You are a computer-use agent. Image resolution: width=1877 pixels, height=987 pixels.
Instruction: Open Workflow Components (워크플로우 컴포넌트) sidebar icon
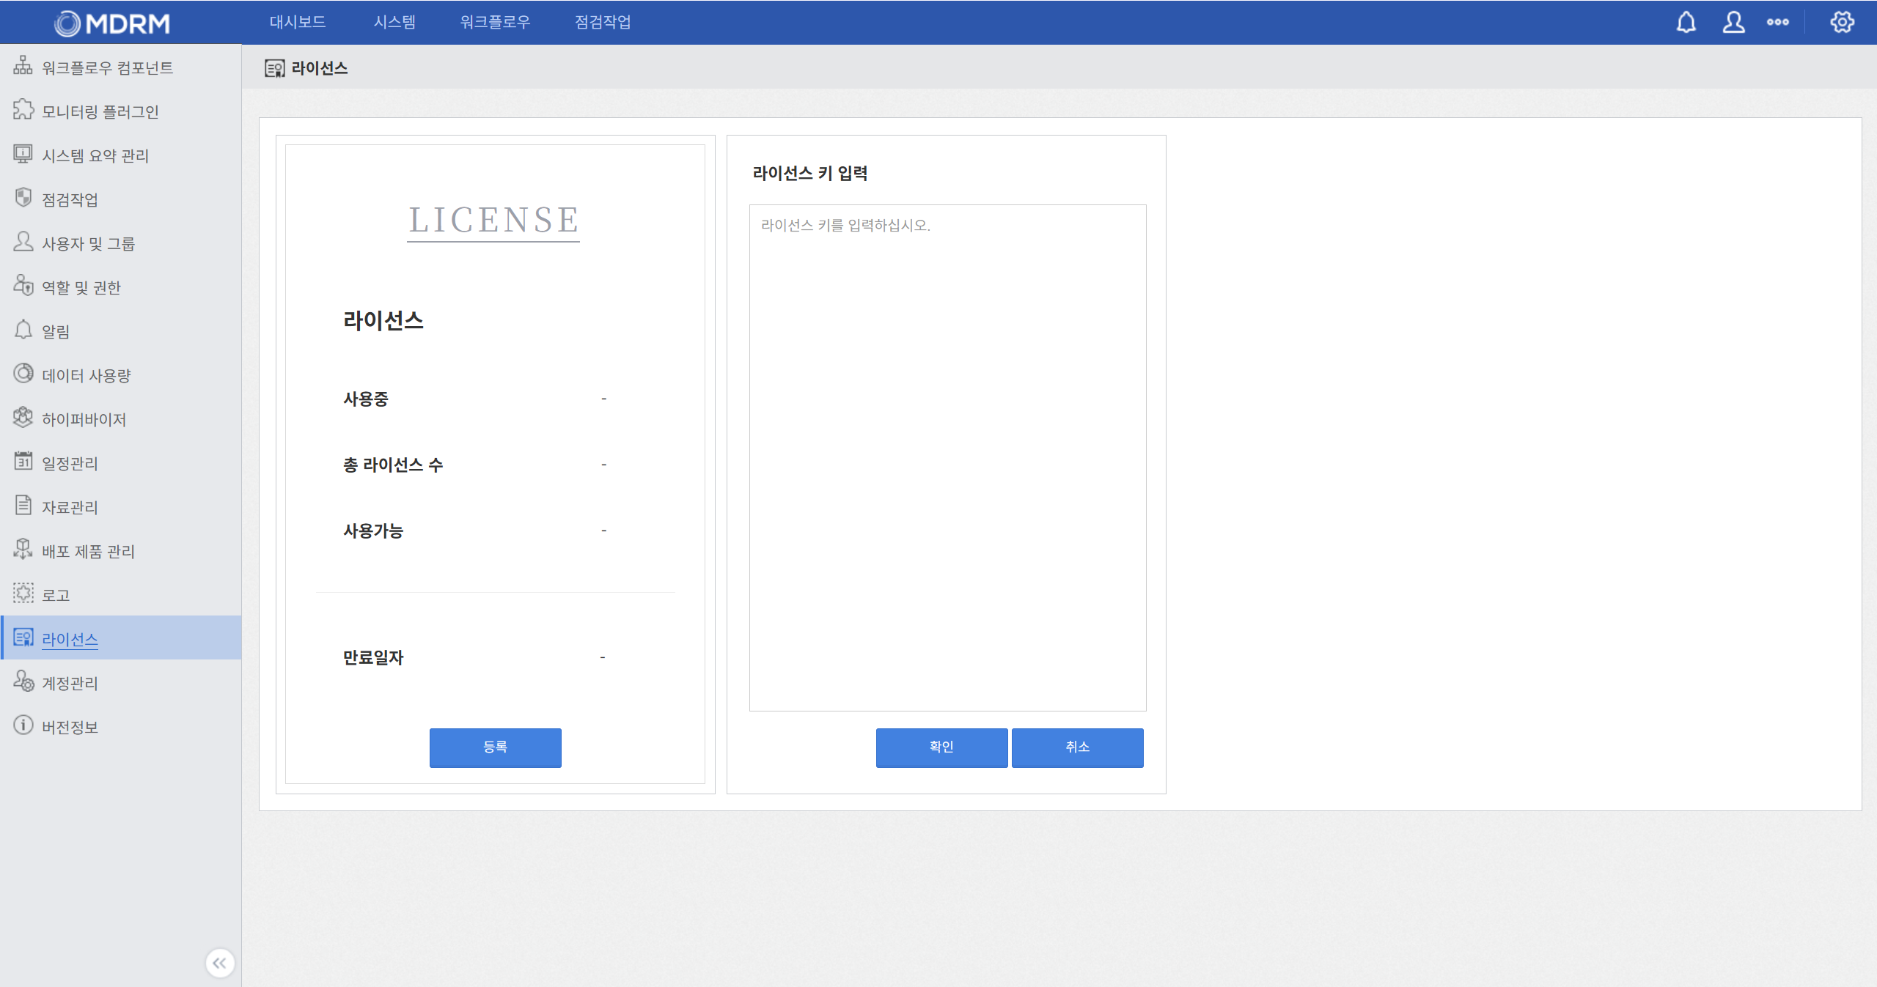(23, 66)
